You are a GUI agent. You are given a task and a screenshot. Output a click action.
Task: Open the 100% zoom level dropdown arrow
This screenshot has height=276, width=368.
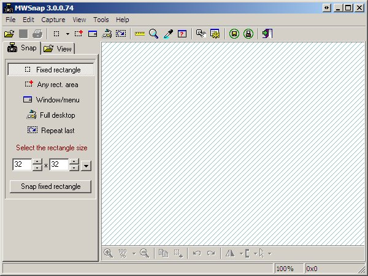(x=134, y=253)
